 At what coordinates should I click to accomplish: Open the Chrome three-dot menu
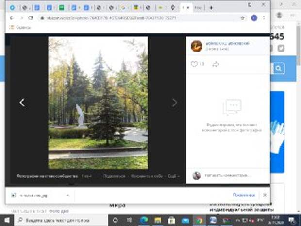coord(264,18)
